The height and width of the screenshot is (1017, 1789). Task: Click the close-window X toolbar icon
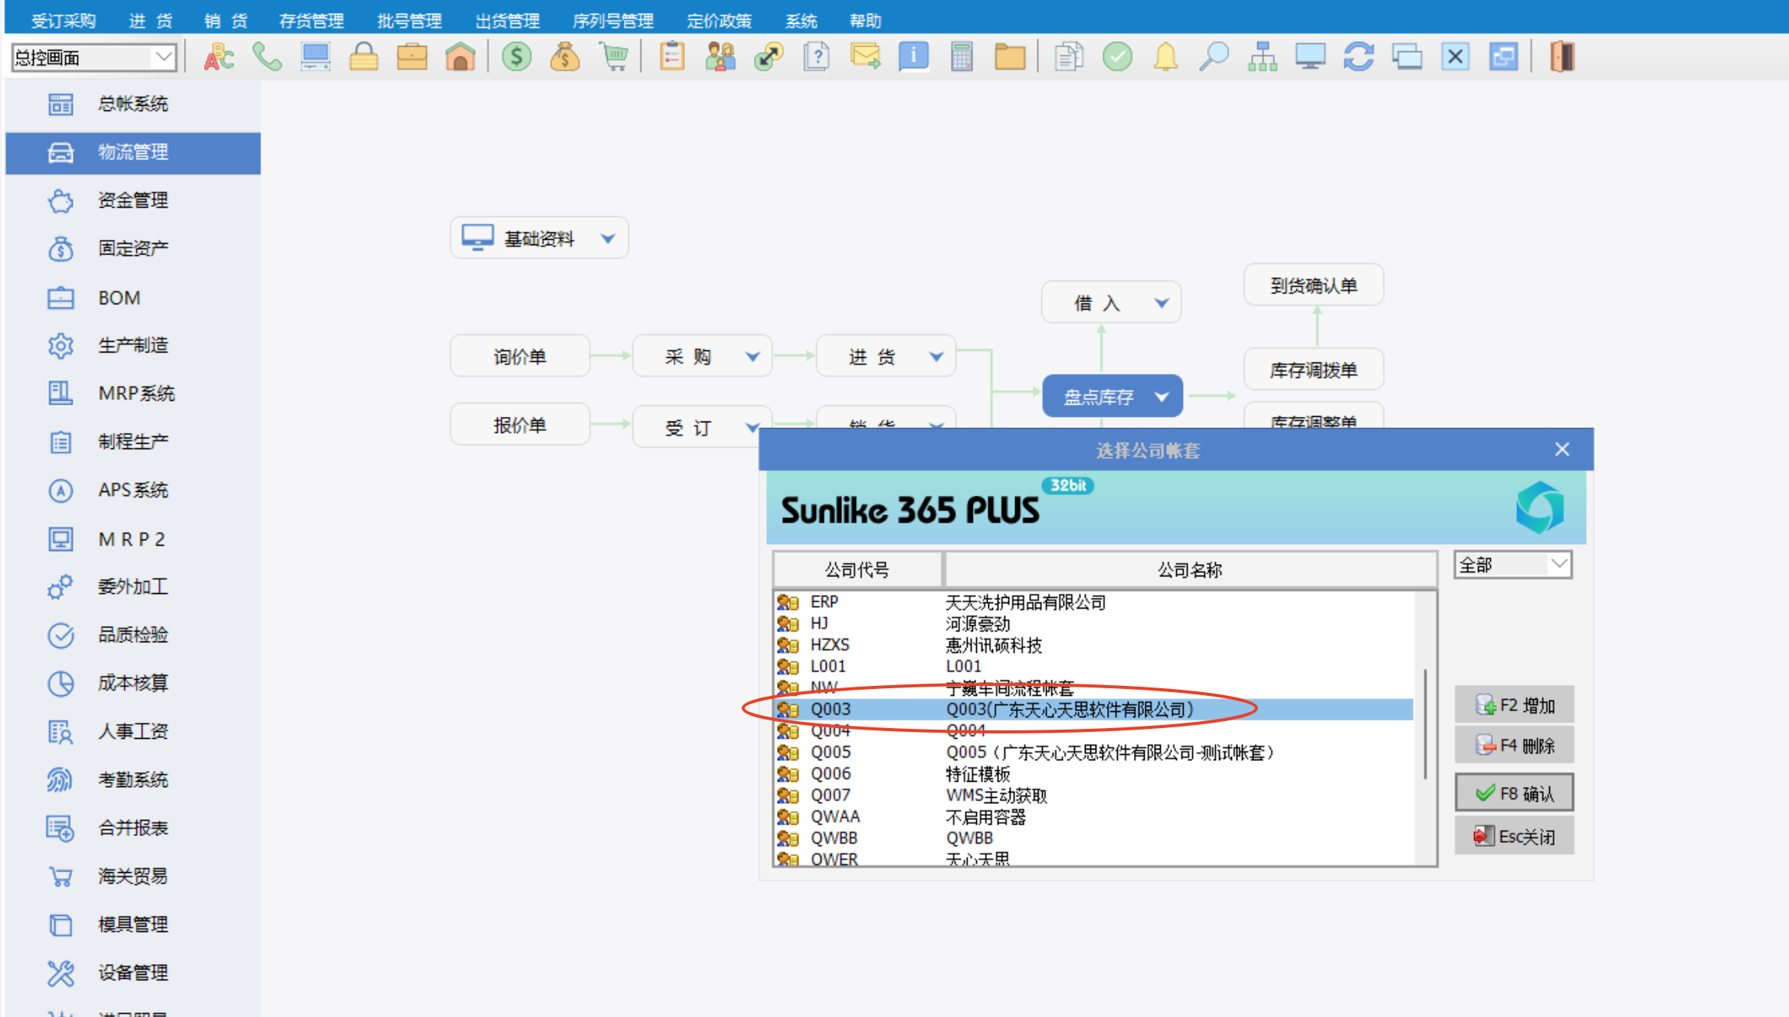point(1455,57)
